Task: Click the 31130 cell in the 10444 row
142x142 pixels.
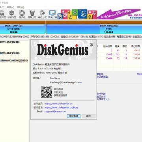Action: point(136,58)
